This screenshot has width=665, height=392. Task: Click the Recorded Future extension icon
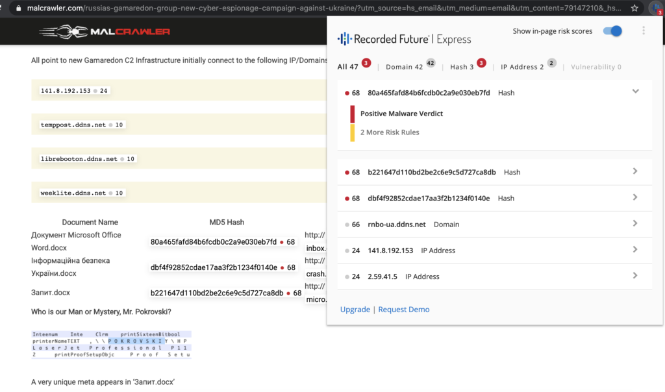pos(654,8)
